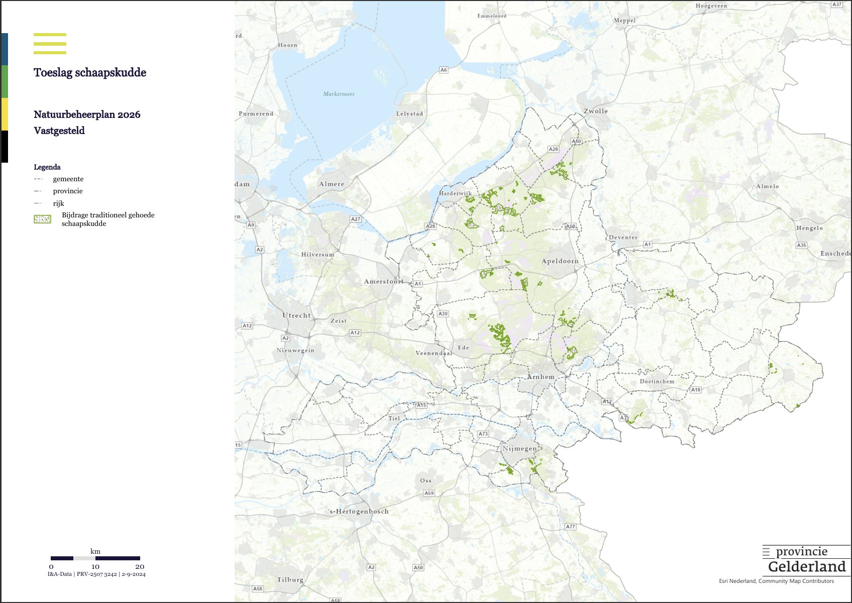Click the A73 road shield above Nijmegen

(483, 434)
